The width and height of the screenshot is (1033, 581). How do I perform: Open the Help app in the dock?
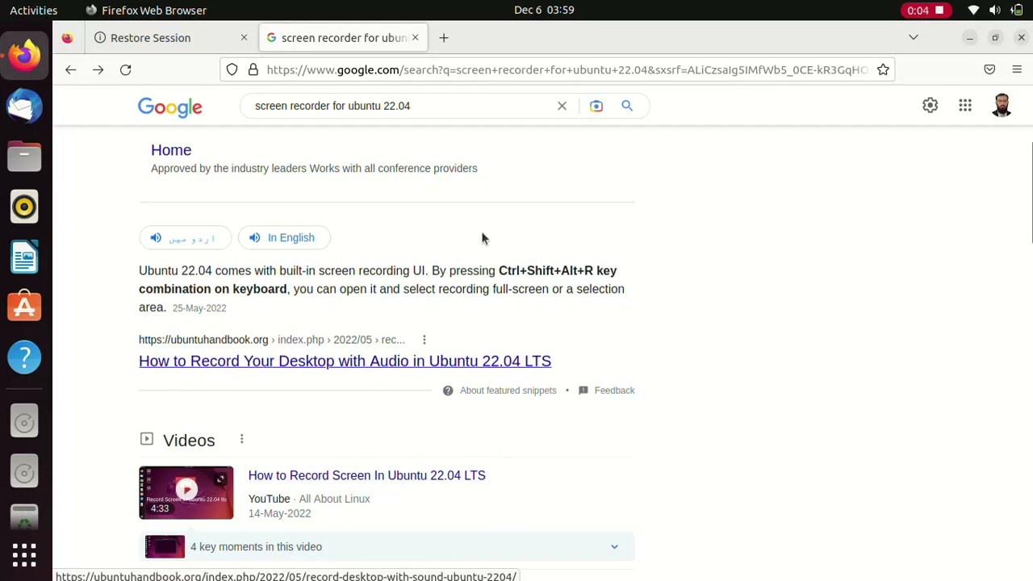(x=24, y=357)
